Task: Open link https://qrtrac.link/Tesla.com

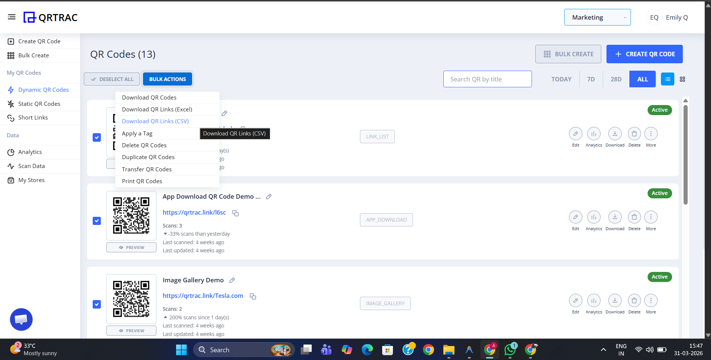Action: [203, 296]
